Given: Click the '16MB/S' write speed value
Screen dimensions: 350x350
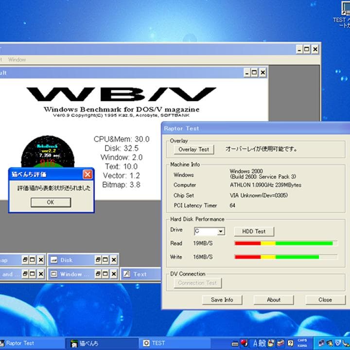Looking at the screenshot, I should (x=203, y=257).
